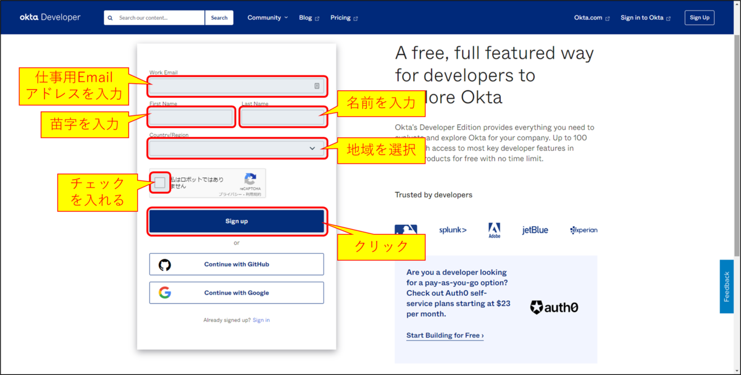Go to Okta.com from header
The height and width of the screenshot is (375, 741).
pyautogui.click(x=588, y=18)
